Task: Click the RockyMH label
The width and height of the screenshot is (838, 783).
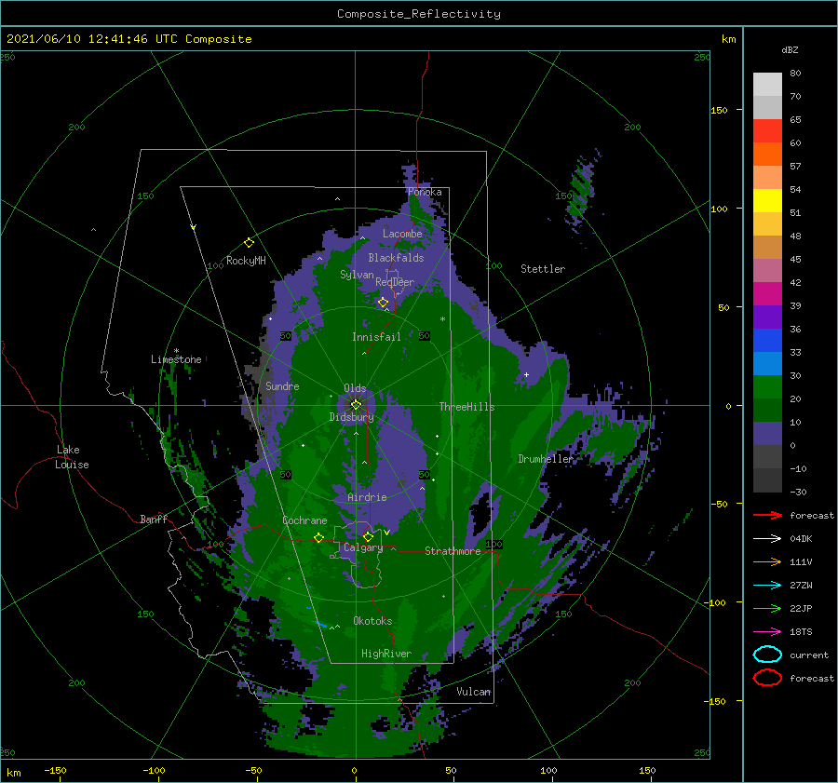Action: (246, 261)
